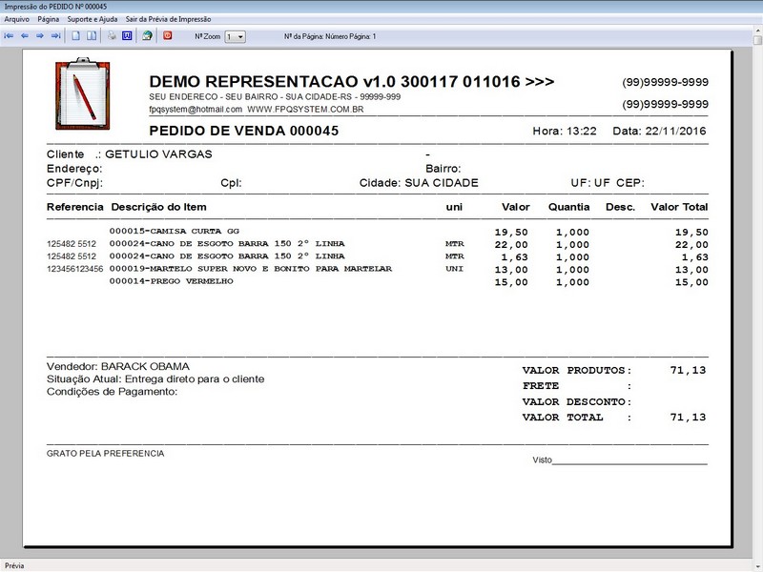Click Sair da Prévia de Impressão menu

[x=169, y=19]
